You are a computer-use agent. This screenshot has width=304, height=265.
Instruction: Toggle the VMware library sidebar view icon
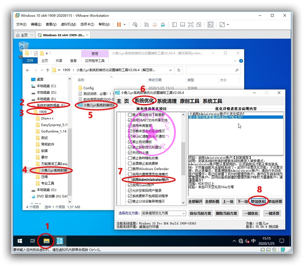174,25
